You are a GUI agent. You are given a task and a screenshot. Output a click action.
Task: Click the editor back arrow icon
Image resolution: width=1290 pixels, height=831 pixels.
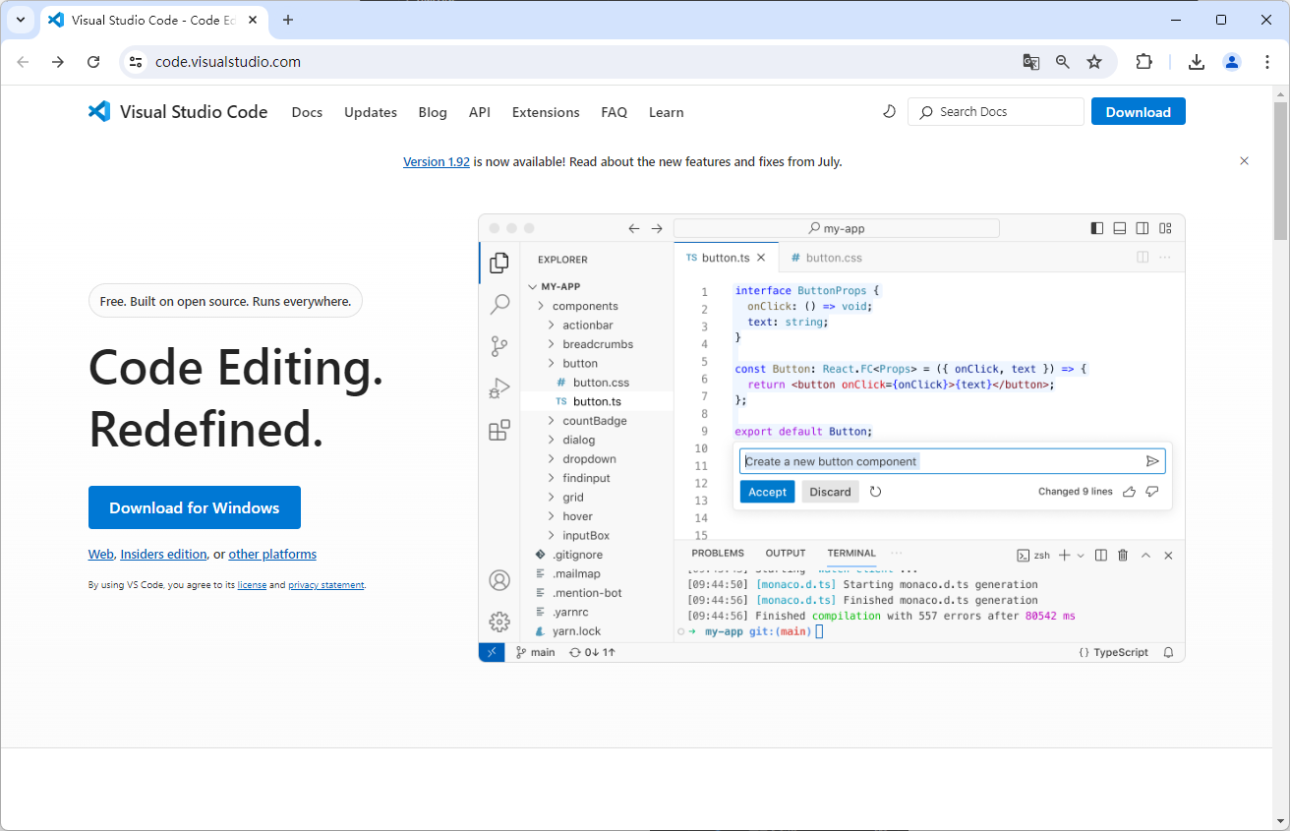(x=634, y=228)
